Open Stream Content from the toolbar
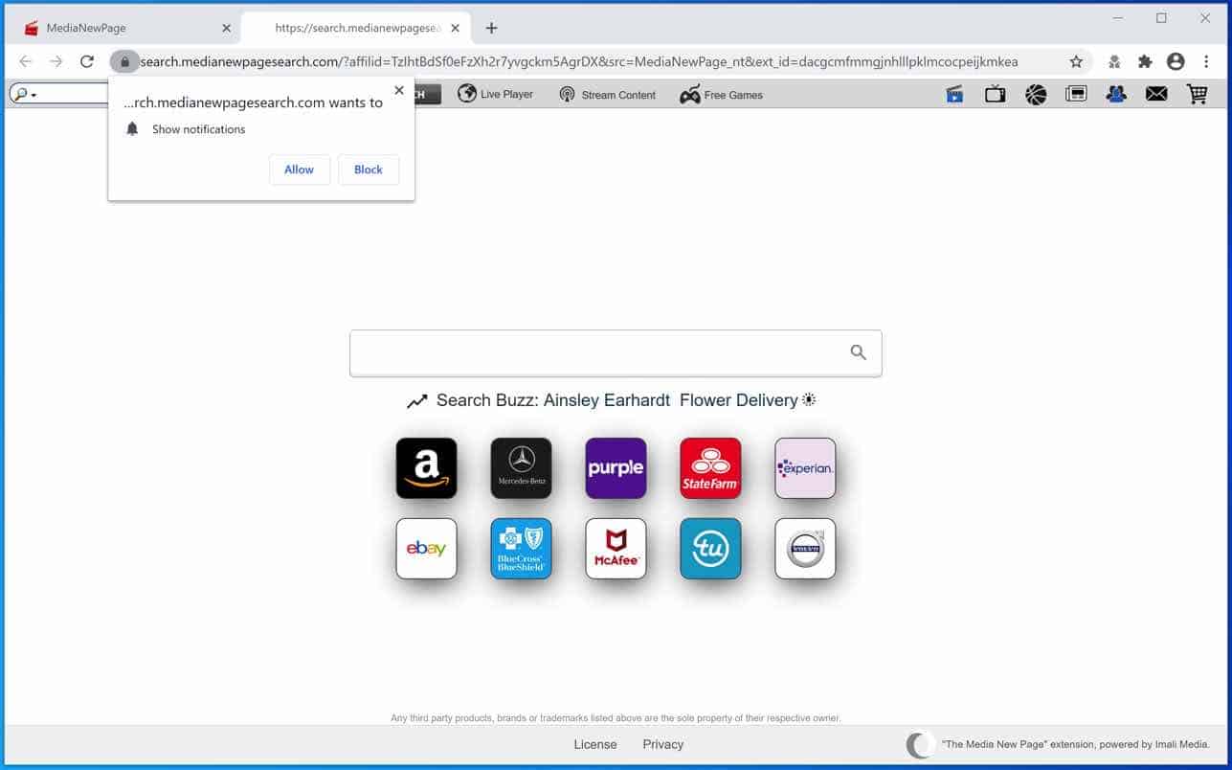Screen dimensions: 1232x770 pos(608,94)
